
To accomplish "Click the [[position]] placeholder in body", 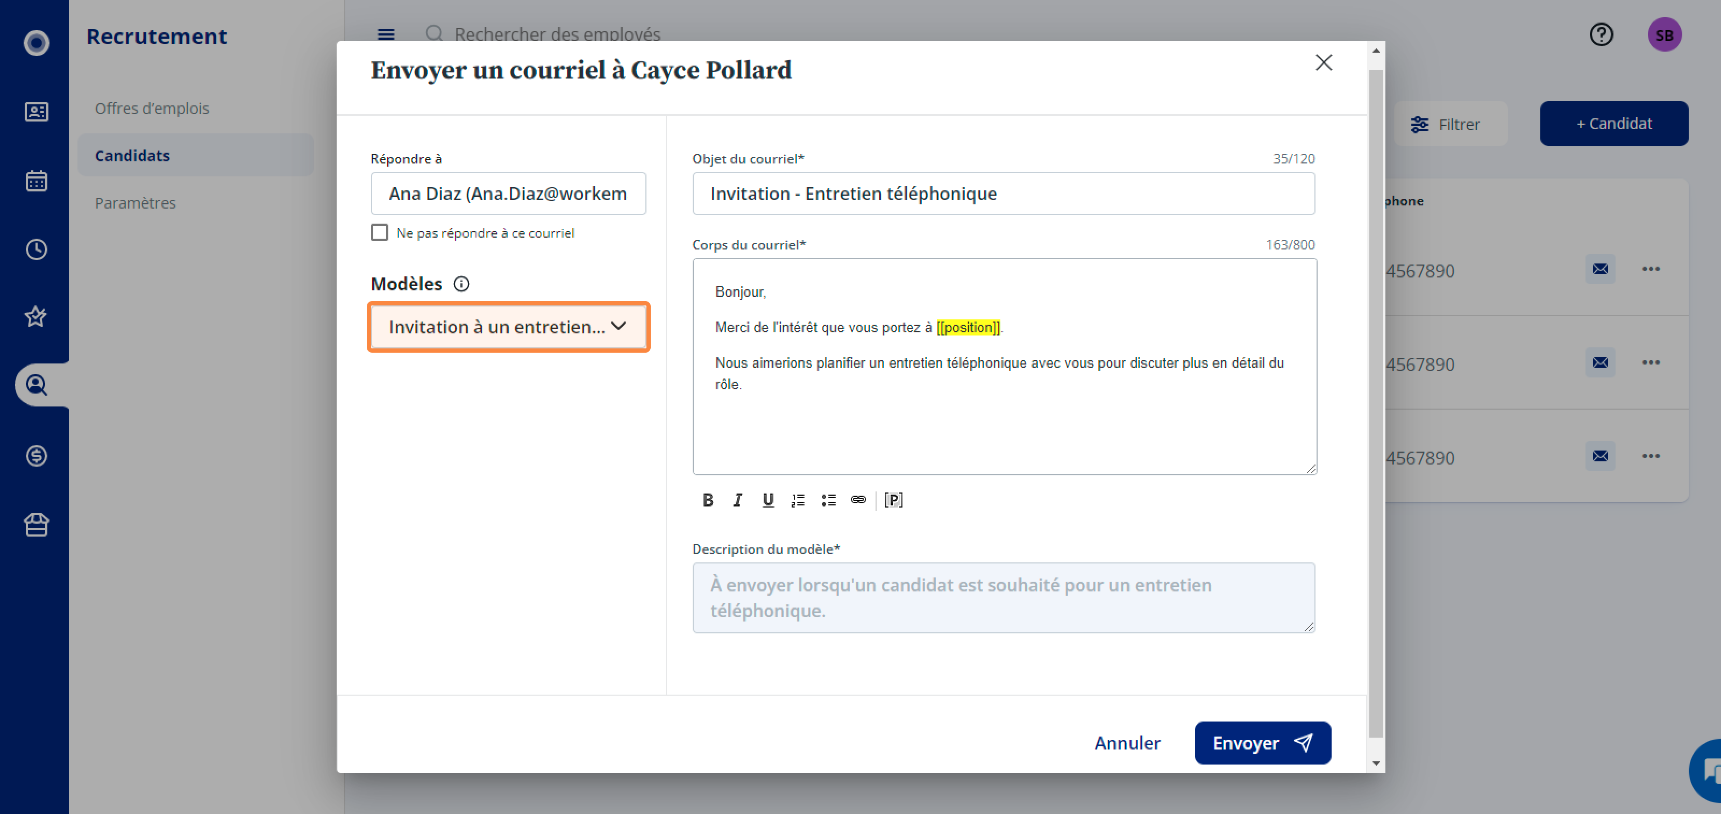I will point(968,327).
